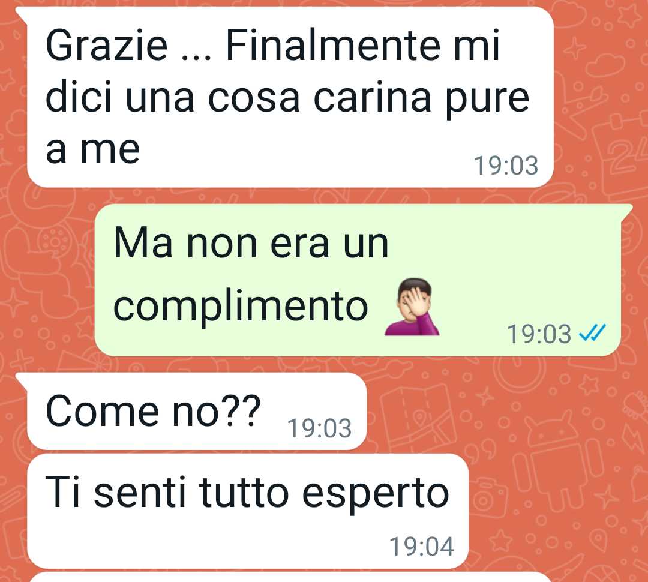
Task: Click the pointed tail of green sent bubble
Action: [x=626, y=210]
